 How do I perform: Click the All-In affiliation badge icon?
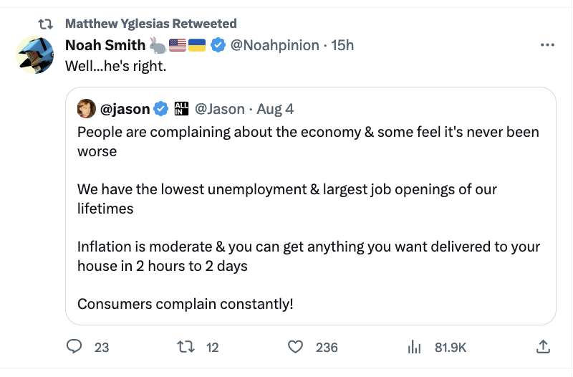(x=180, y=109)
